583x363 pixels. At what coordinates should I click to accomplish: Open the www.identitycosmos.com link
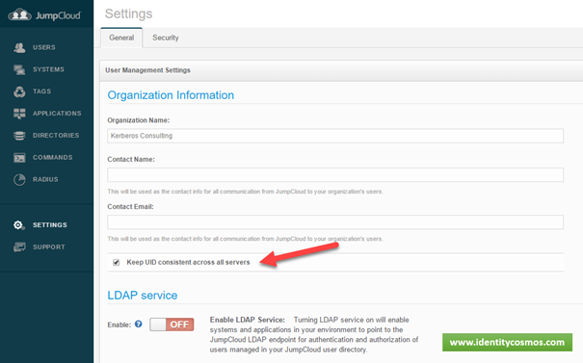[507, 342]
